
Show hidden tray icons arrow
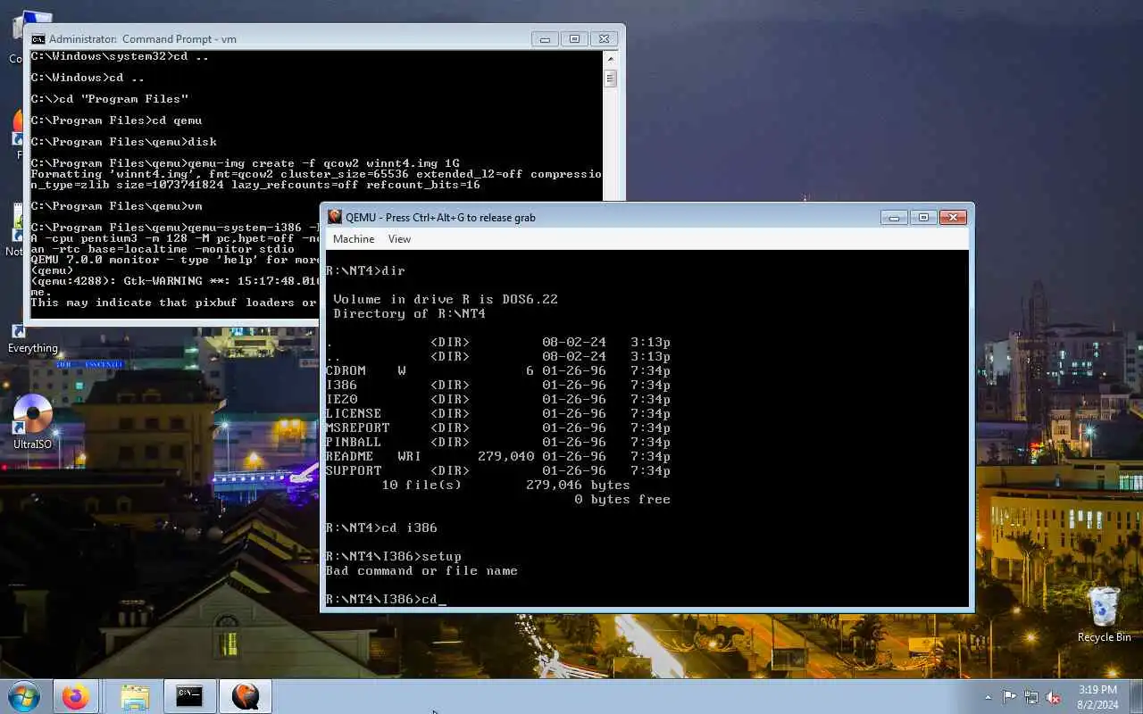coord(988,697)
